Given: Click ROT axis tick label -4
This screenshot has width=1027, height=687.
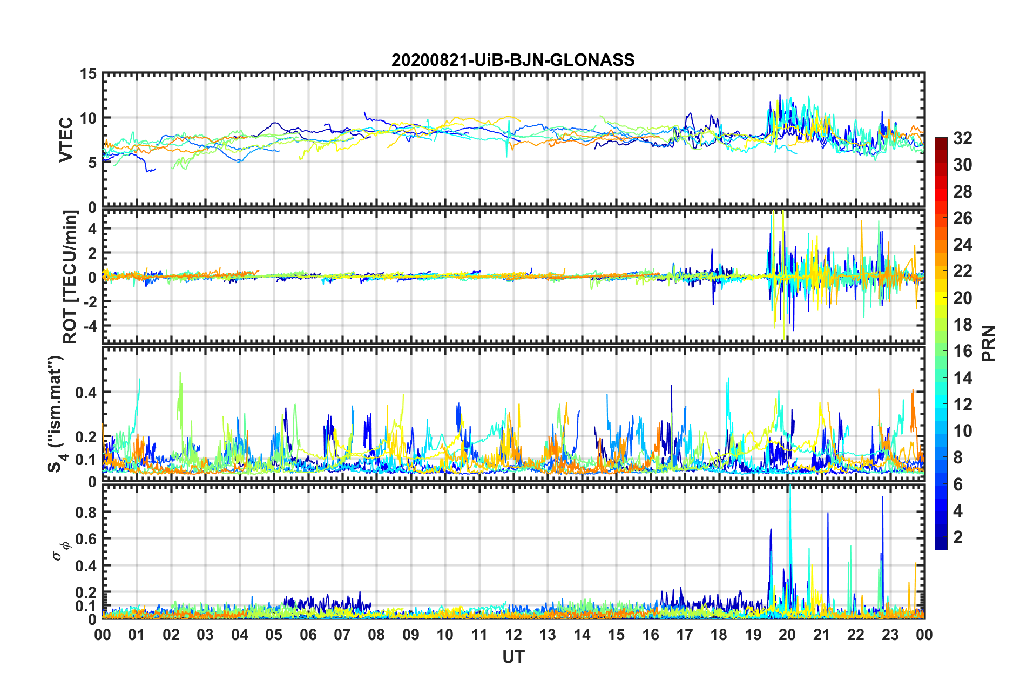Looking at the screenshot, I should tap(91, 326).
